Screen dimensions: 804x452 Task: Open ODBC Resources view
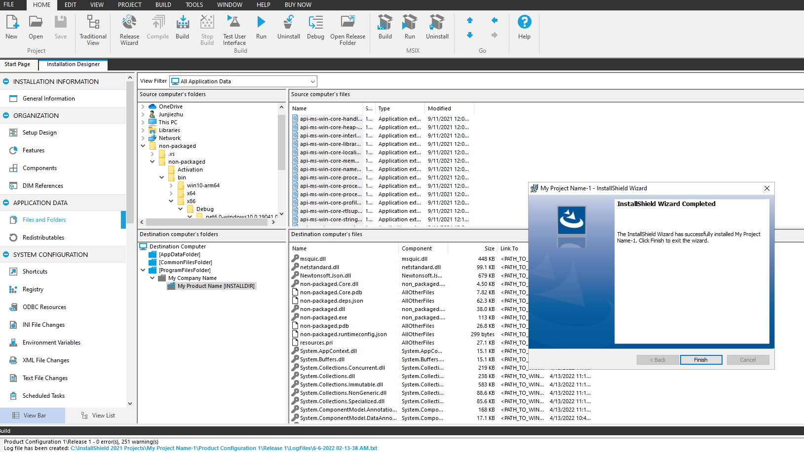[44, 307]
